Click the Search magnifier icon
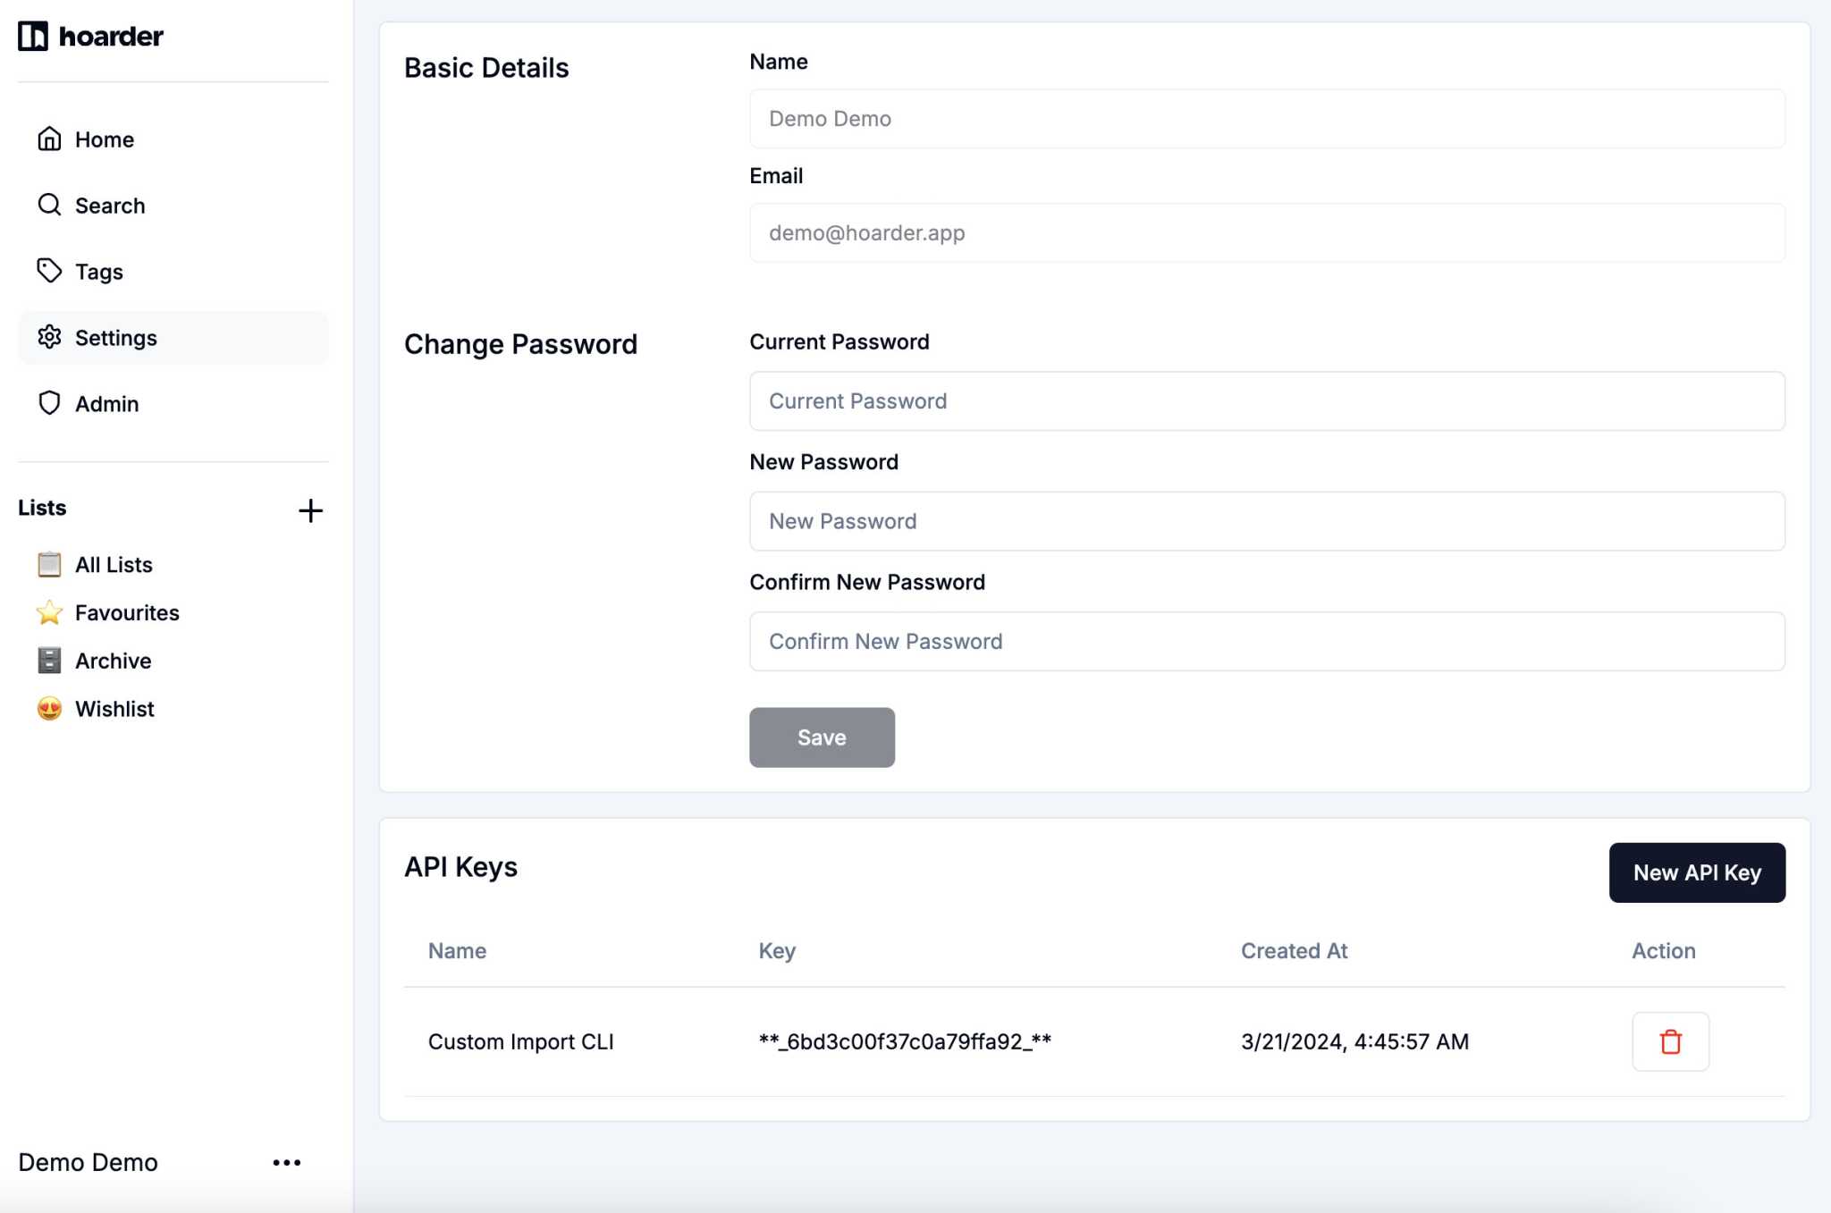 click(49, 205)
